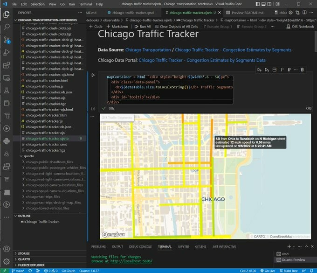Open the Search view in activity bar

pos(7,27)
